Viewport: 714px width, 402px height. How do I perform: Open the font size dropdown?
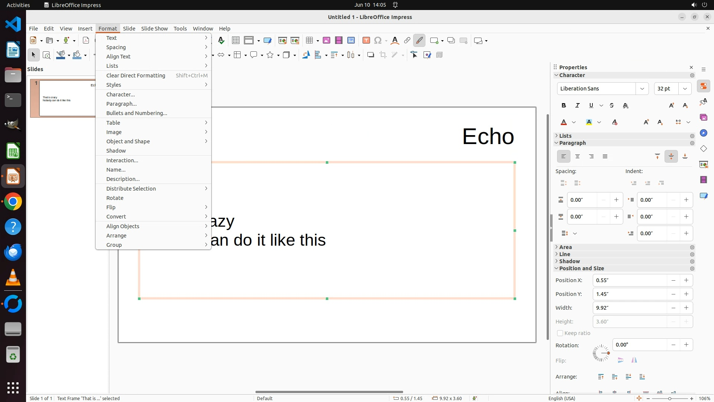click(x=685, y=89)
